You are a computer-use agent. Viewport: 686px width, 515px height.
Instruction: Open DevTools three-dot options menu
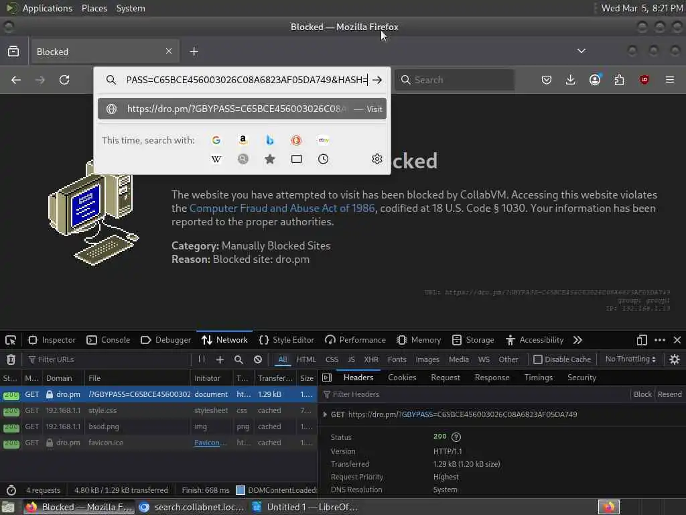pyautogui.click(x=660, y=340)
